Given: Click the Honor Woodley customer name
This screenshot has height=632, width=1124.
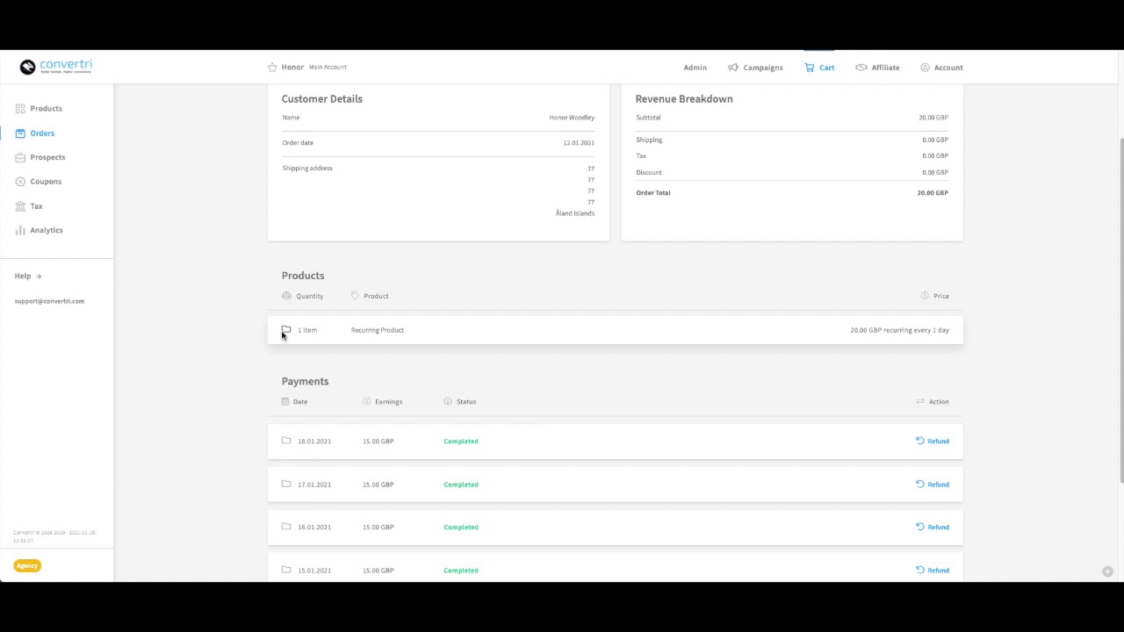Looking at the screenshot, I should click(x=572, y=118).
